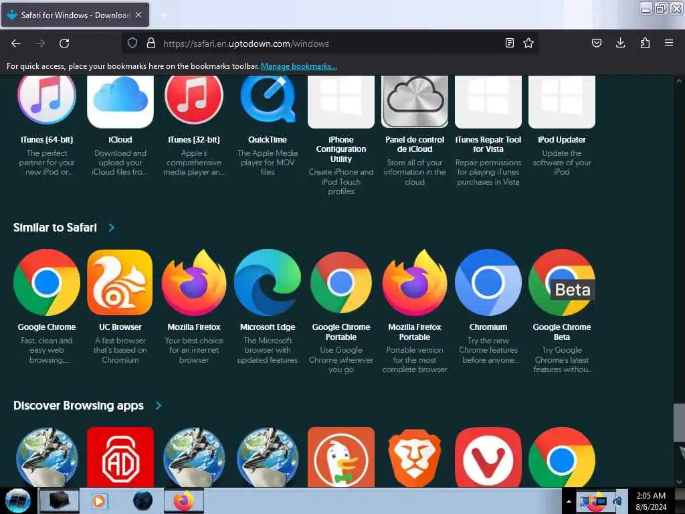
Task: Open the dark globe taskbar icon
Action: [143, 501]
